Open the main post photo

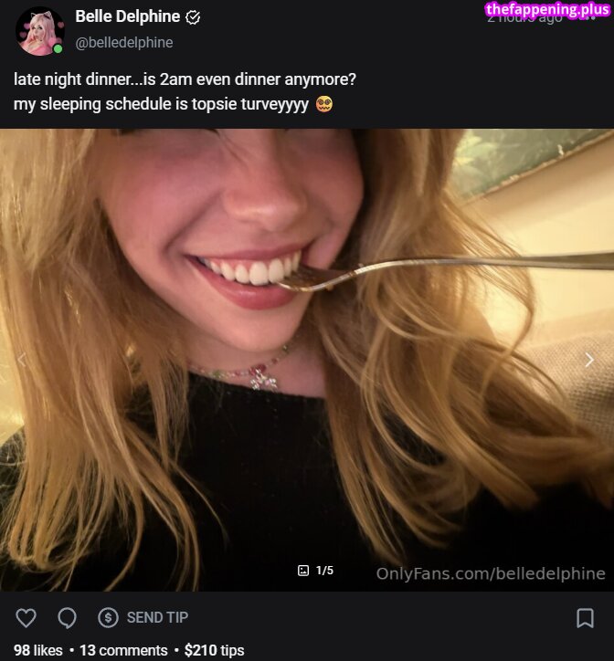pyautogui.click(x=307, y=347)
